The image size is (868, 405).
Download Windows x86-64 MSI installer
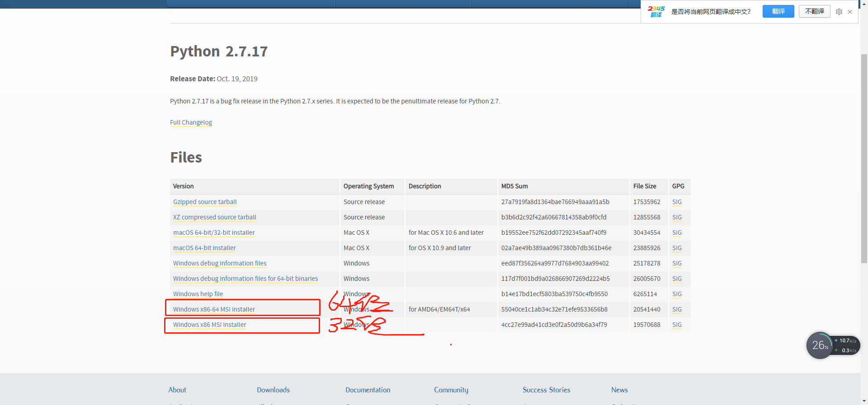pyautogui.click(x=214, y=309)
